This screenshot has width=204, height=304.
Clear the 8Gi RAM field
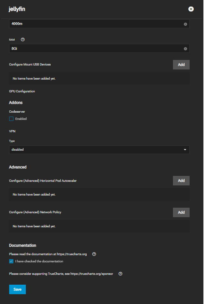pos(185,48)
